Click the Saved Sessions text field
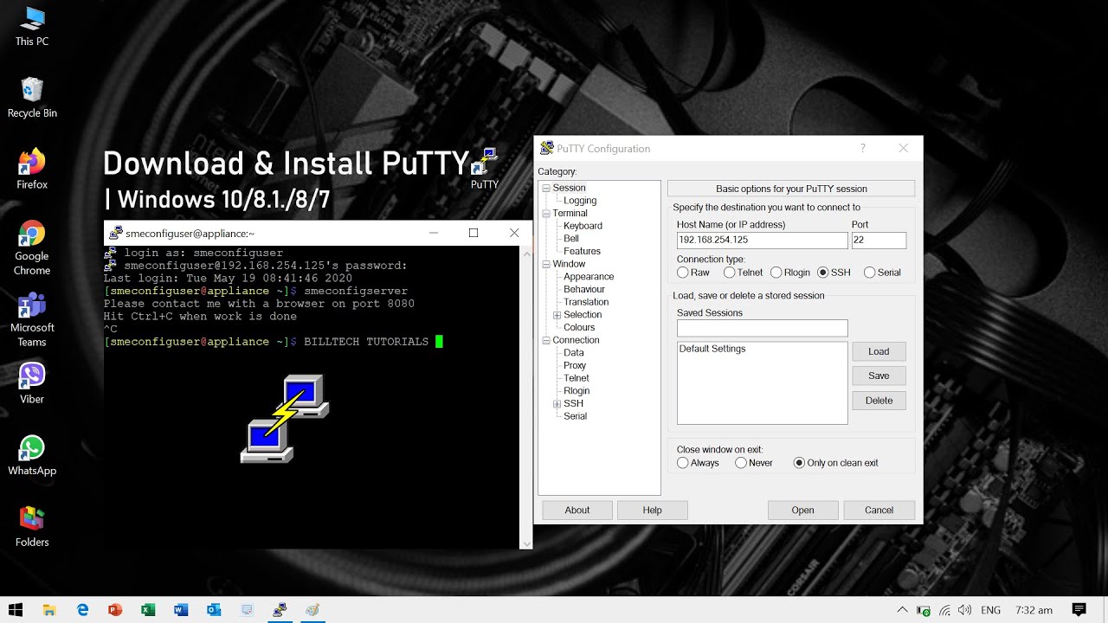1108x623 pixels. (762, 328)
